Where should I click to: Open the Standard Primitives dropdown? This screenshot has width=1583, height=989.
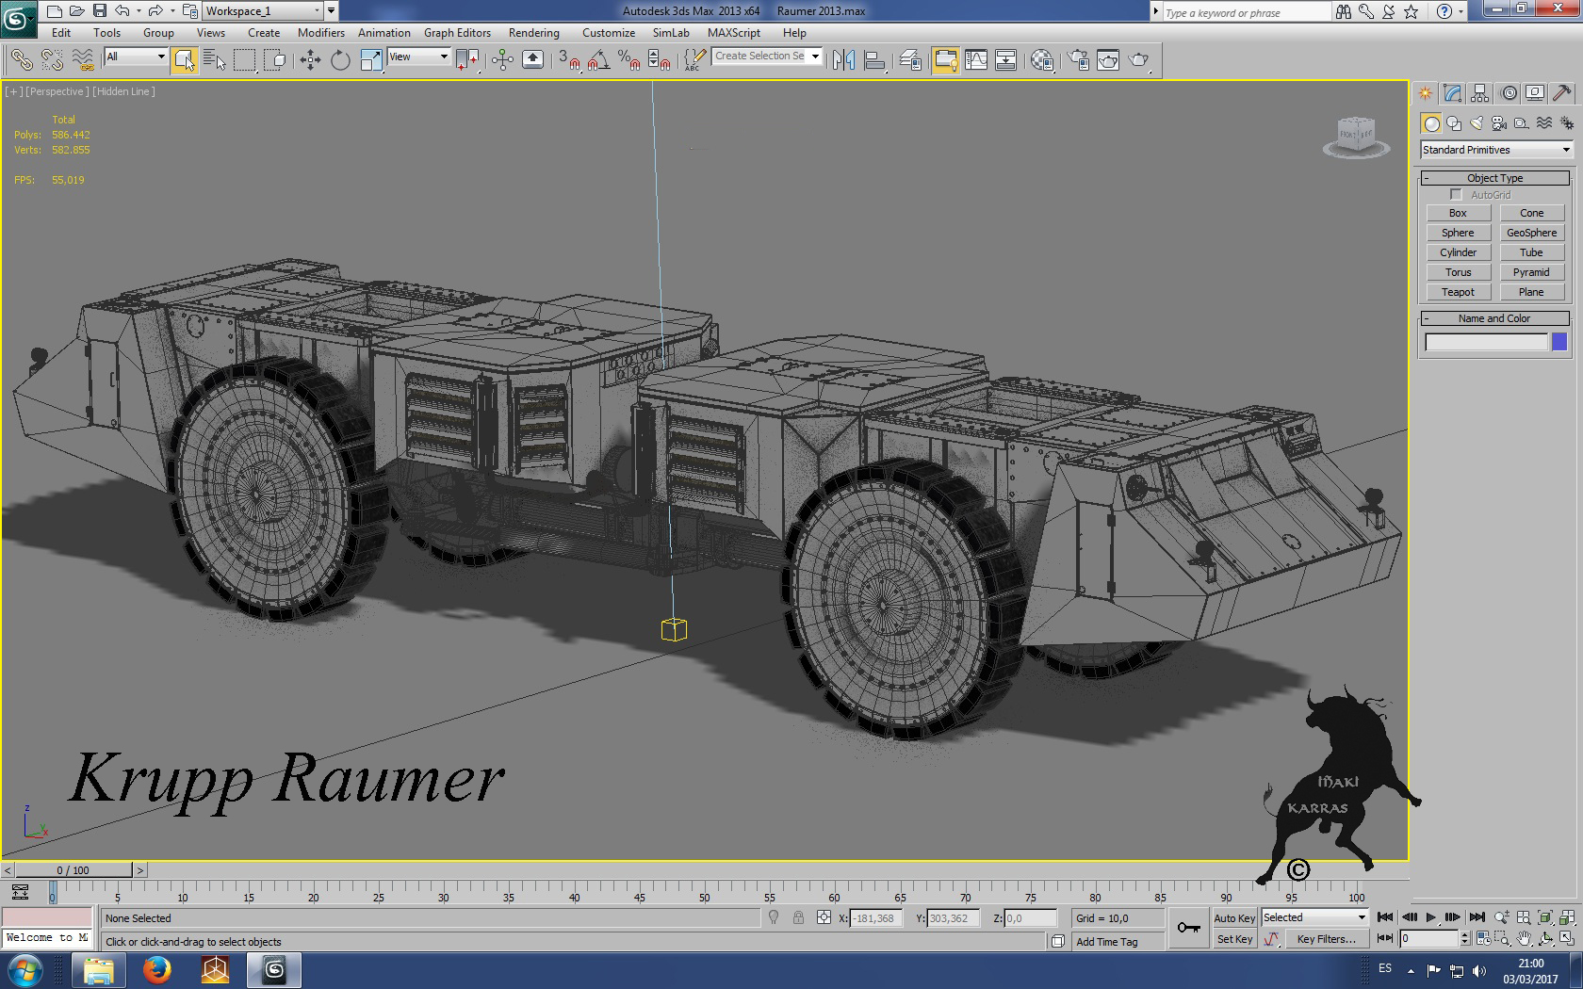point(1495,150)
